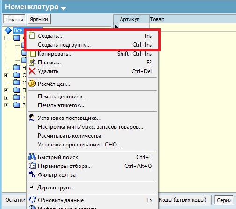The height and width of the screenshot is (209, 236).
Task: Choose Быстрый поиск menu entry
Action: point(92,157)
